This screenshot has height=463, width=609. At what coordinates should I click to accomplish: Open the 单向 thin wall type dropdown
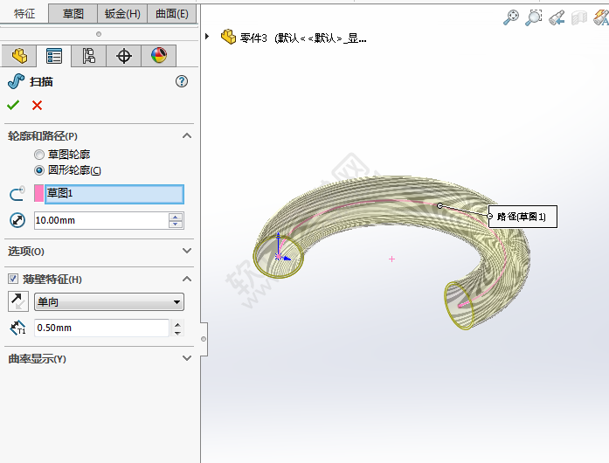(x=109, y=301)
